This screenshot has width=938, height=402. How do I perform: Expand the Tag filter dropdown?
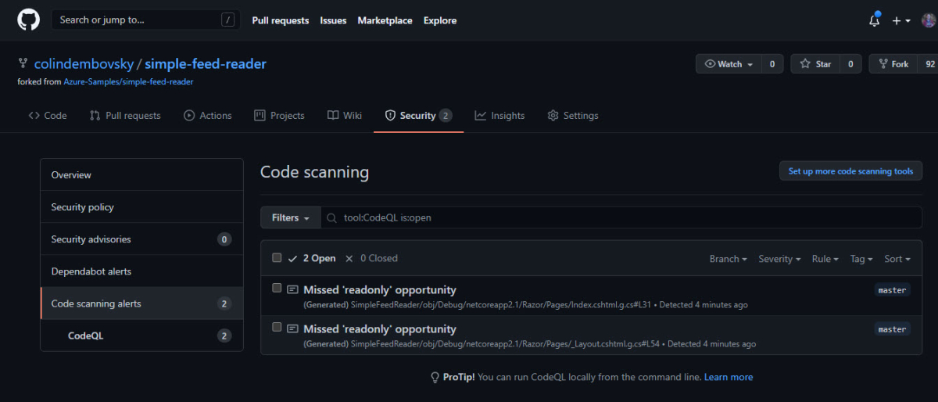point(862,259)
